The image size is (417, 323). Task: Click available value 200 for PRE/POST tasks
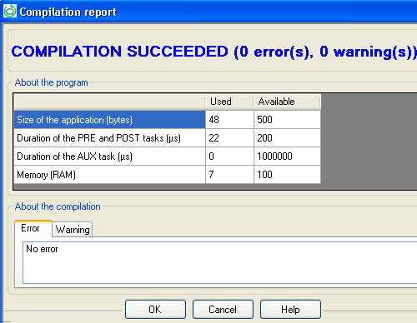(287, 138)
